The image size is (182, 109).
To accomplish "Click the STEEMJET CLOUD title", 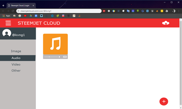I will click(x=39, y=23).
